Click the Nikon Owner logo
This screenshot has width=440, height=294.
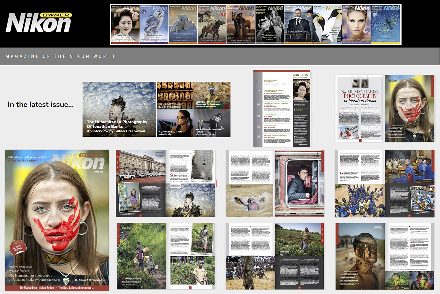[39, 23]
